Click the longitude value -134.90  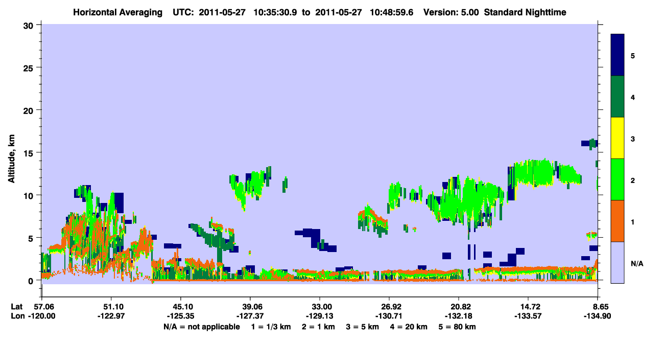pyautogui.click(x=598, y=316)
